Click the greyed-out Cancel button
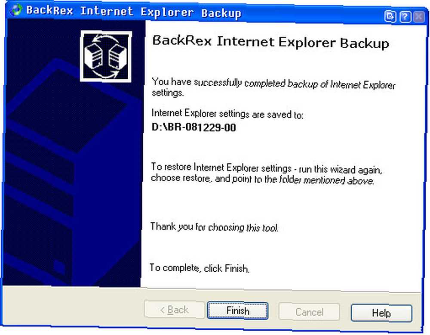Viewport: 430px width, 335px height. pos(309,312)
